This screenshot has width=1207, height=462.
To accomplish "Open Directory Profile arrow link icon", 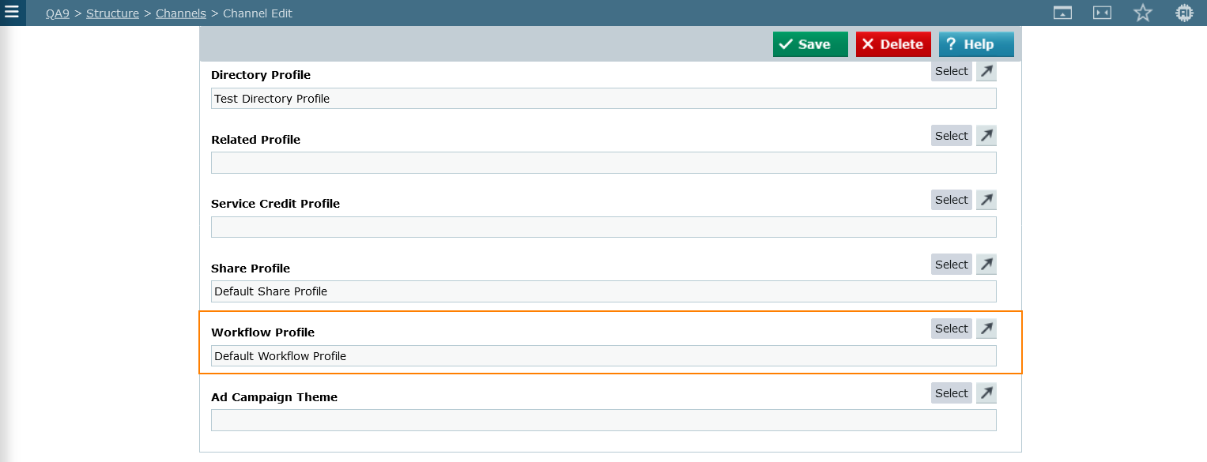I will [986, 71].
